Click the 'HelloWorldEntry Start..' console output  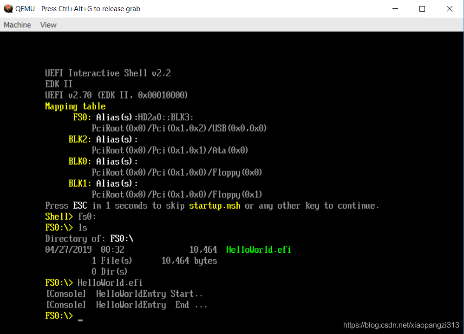(x=150, y=294)
